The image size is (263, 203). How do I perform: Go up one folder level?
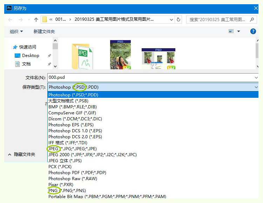[x=36, y=20]
